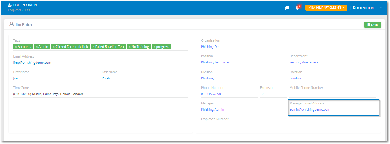The image size is (390, 144).
Task: Click the Jim Phish heading text
Action: (x=24, y=24)
